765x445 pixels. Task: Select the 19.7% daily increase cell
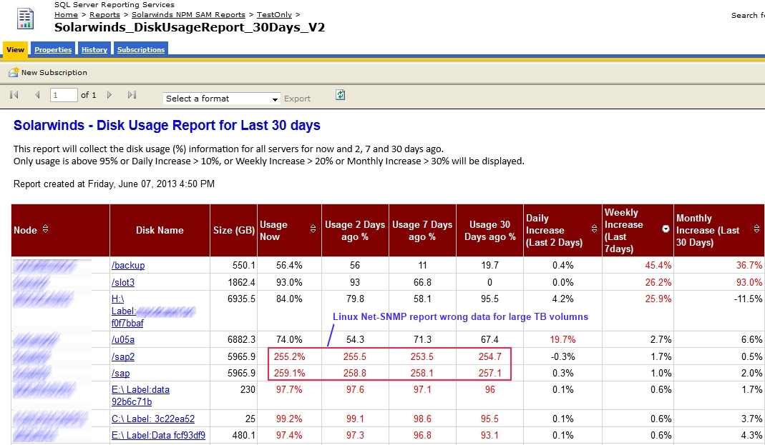point(562,340)
